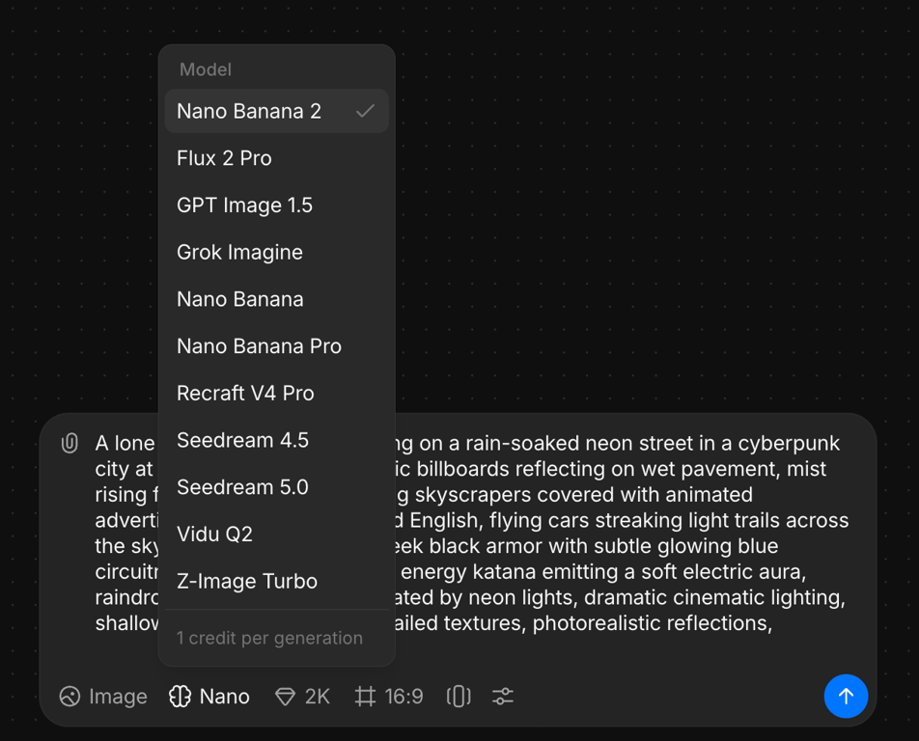Click the 'Model' menu header text
This screenshot has width=919, height=741.
click(205, 69)
